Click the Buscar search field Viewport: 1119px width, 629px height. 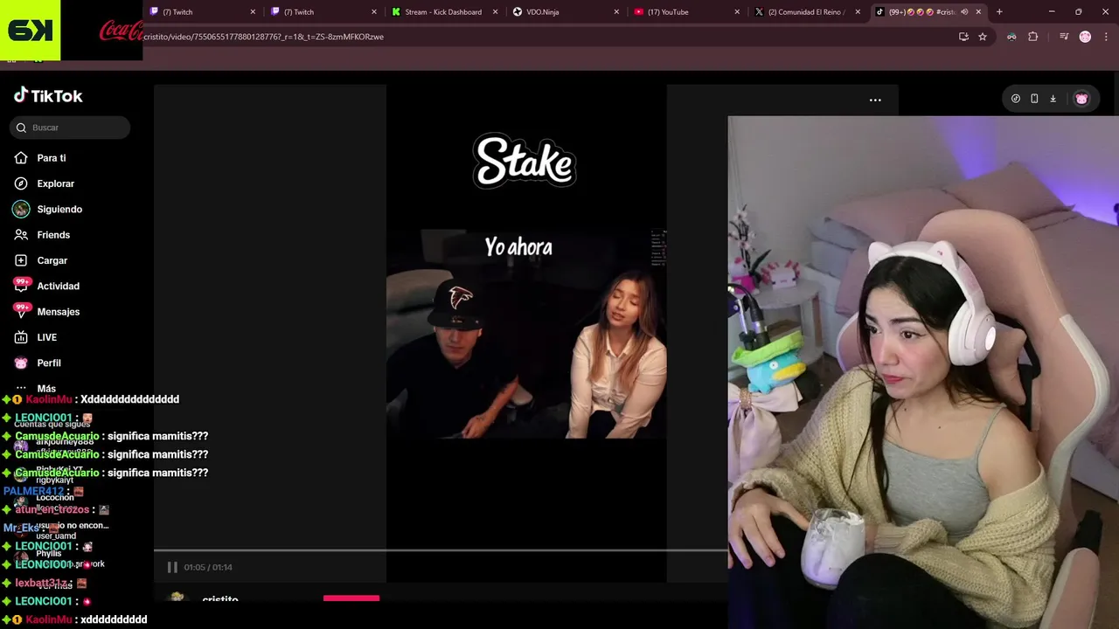70,128
